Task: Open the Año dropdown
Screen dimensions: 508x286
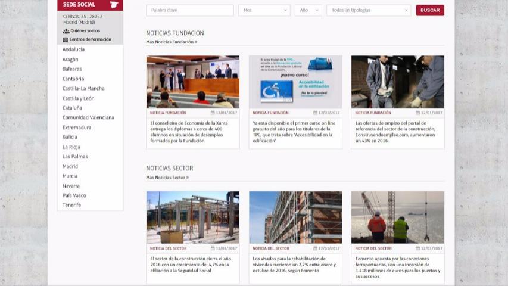Action: [x=308, y=10]
